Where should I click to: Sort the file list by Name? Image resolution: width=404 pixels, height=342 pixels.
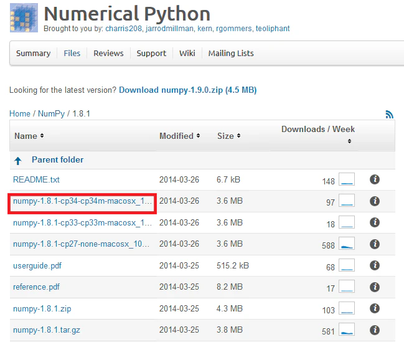[x=29, y=136]
